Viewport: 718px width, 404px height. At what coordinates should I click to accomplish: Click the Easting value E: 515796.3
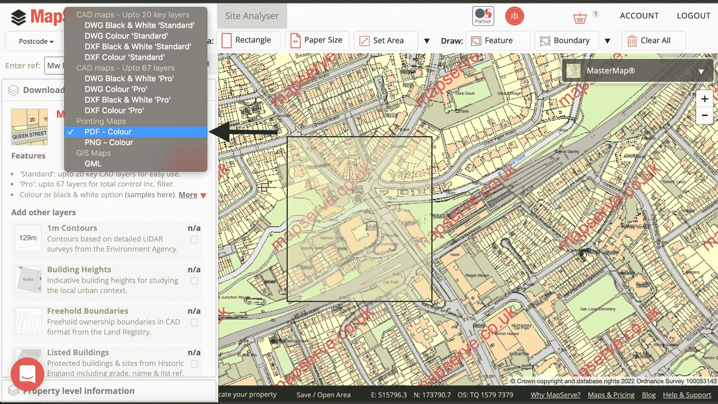pos(389,394)
